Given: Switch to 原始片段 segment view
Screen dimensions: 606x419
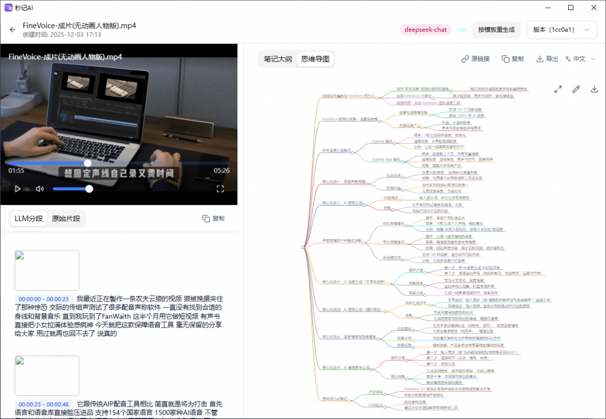Looking at the screenshot, I should coord(66,219).
